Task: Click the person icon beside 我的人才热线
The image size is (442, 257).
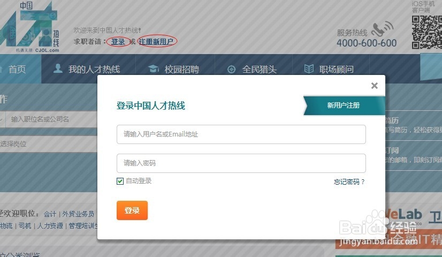Action: tap(58, 69)
